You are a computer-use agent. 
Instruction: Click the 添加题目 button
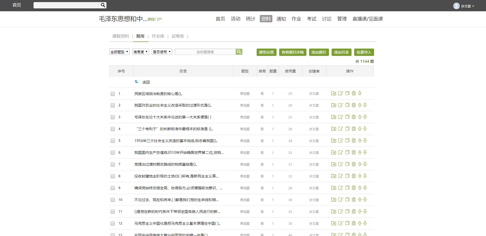(x=319, y=52)
